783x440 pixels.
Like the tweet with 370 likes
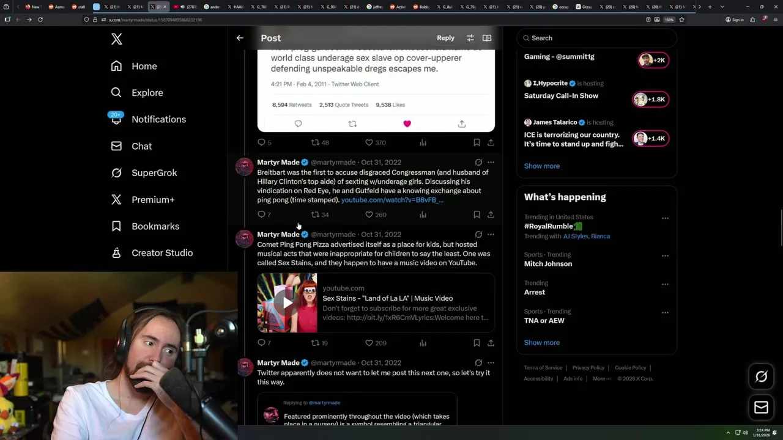pos(375,142)
